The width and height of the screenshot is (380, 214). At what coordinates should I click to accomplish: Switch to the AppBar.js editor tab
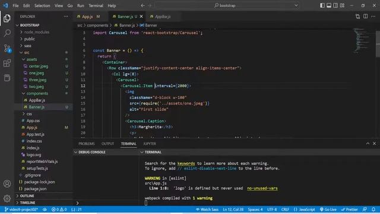(163, 17)
